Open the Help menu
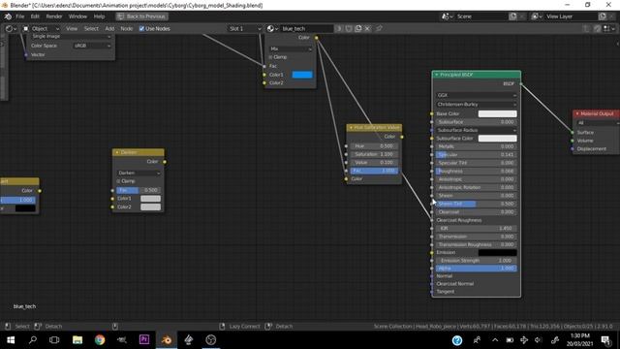This screenshot has width=620, height=349. (99, 16)
